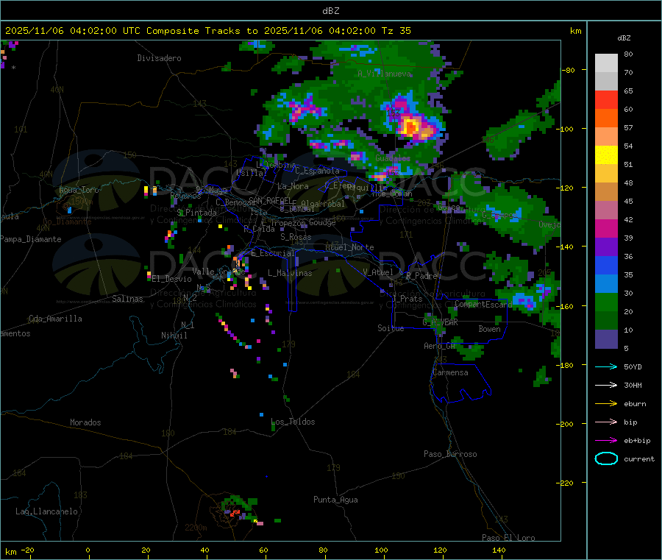Click the '100' tick on the bottom axis
The image size is (662, 560).
click(x=381, y=550)
